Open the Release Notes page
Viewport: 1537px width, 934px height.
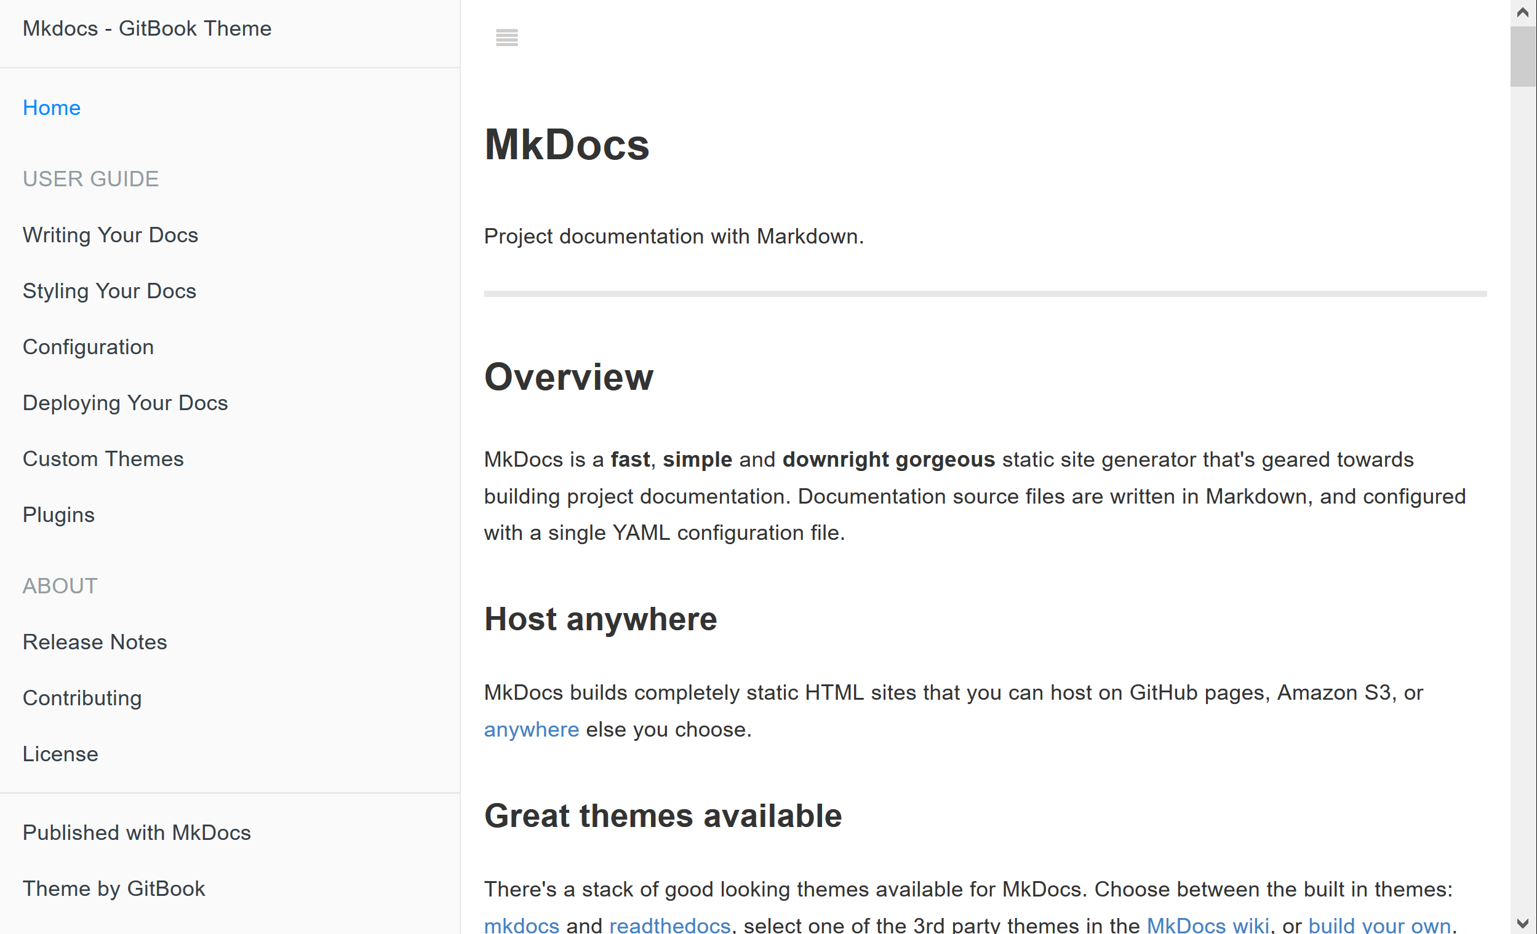click(95, 641)
